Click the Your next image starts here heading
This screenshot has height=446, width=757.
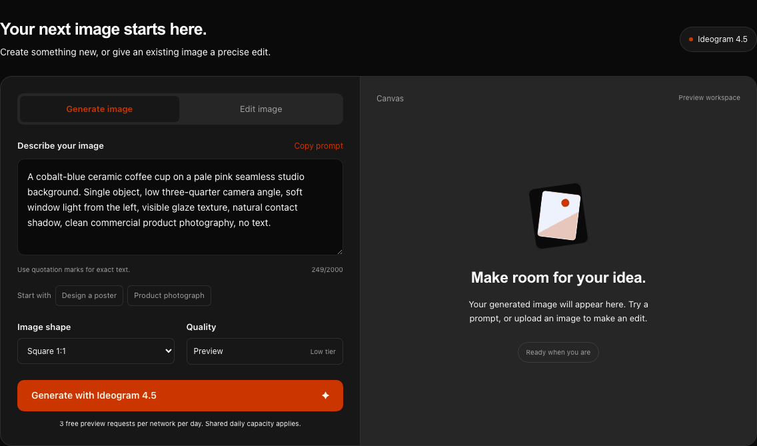coord(103,29)
